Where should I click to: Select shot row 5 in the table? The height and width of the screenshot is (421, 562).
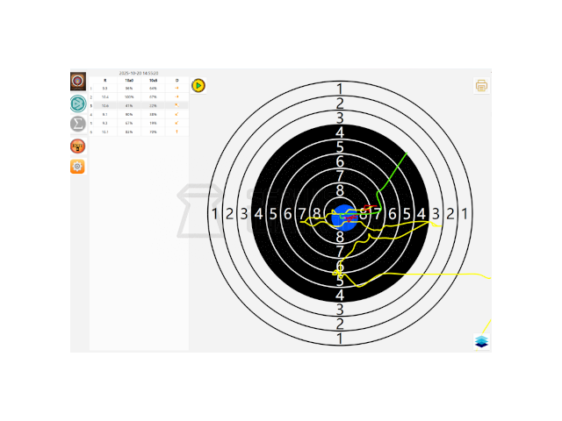coord(139,123)
